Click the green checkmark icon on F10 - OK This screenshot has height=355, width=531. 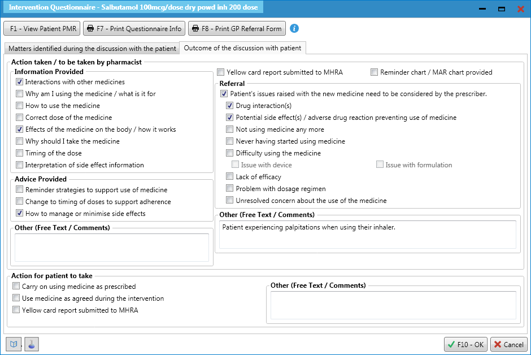click(450, 344)
